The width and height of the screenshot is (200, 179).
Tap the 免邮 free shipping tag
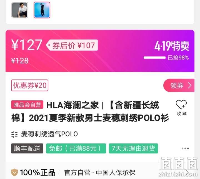(x=76, y=148)
